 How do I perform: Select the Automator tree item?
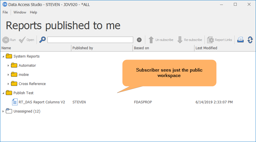[x=27, y=65]
